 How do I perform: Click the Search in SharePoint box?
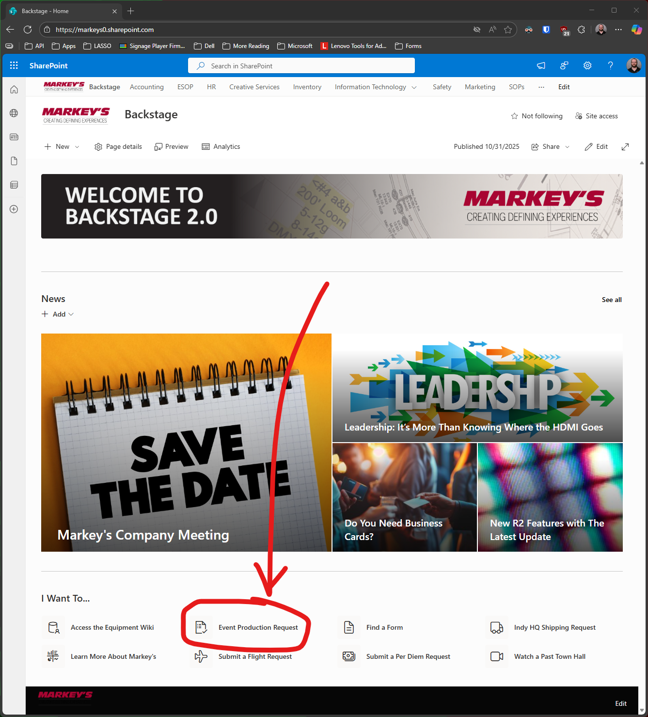301,65
